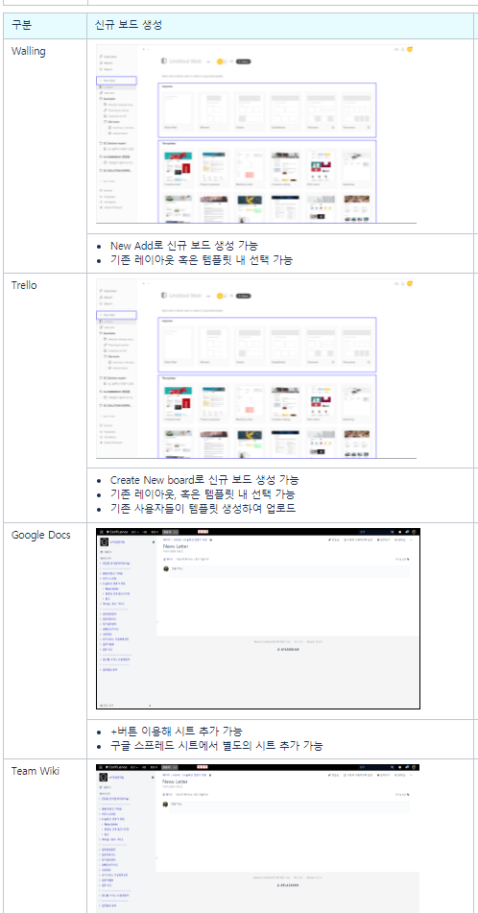Click the 'Team Wiki' row label

36,771
